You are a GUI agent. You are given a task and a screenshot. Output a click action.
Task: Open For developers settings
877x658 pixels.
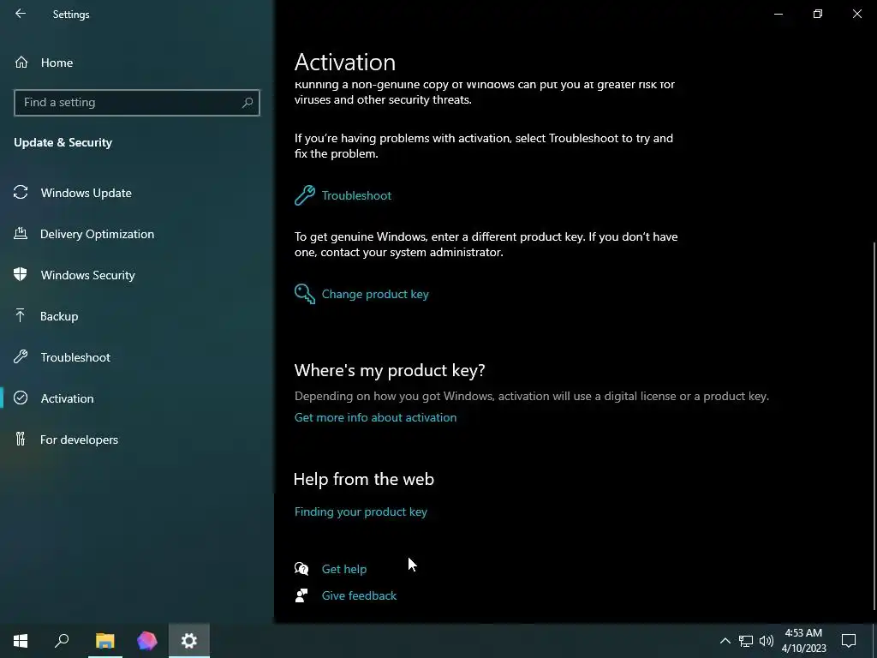[x=79, y=440]
